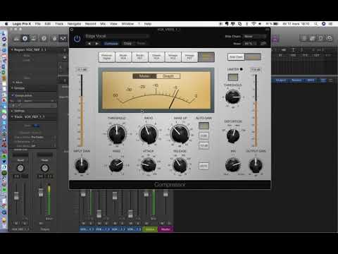338x254 pixels.
Task: Toggle the Inspector icon in Logic toolbar
Action: point(25,38)
